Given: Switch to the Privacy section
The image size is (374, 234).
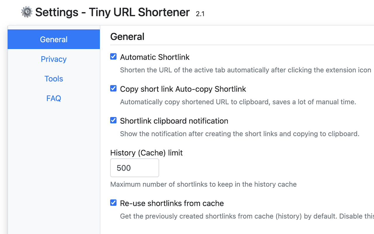Looking at the screenshot, I should (x=53, y=59).
